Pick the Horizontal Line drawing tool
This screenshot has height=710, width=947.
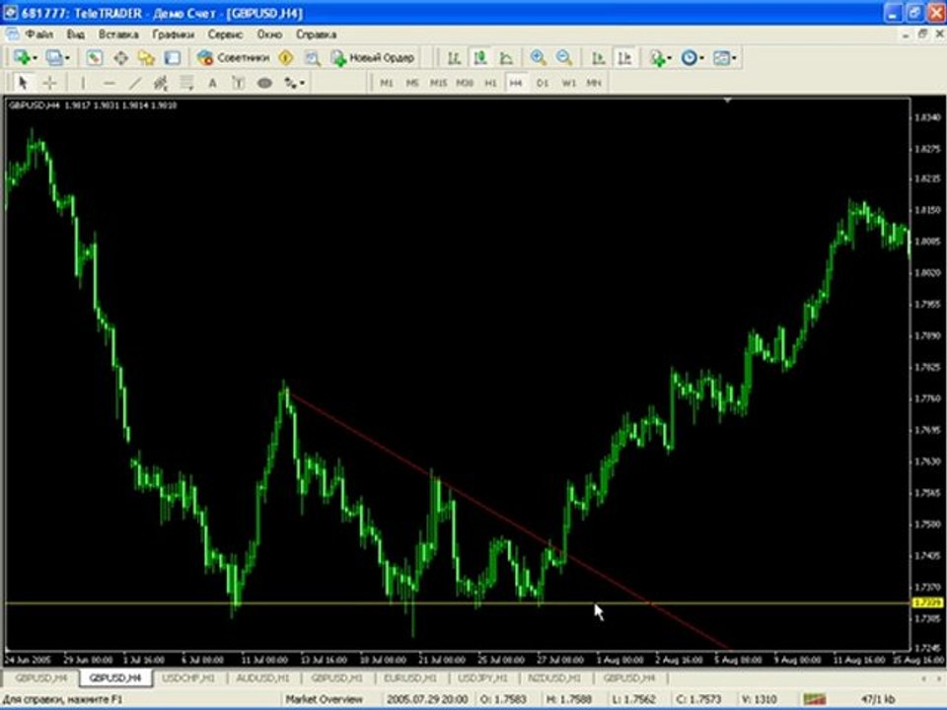(109, 83)
